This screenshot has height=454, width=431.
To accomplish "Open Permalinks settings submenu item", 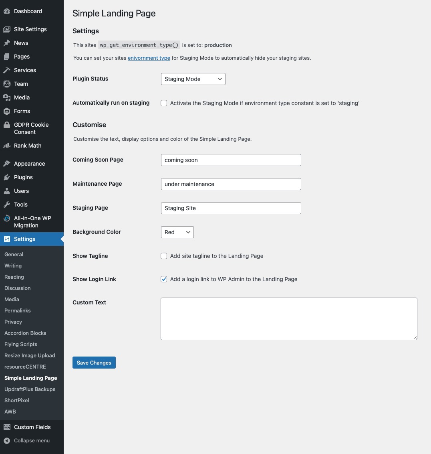I will [17, 311].
